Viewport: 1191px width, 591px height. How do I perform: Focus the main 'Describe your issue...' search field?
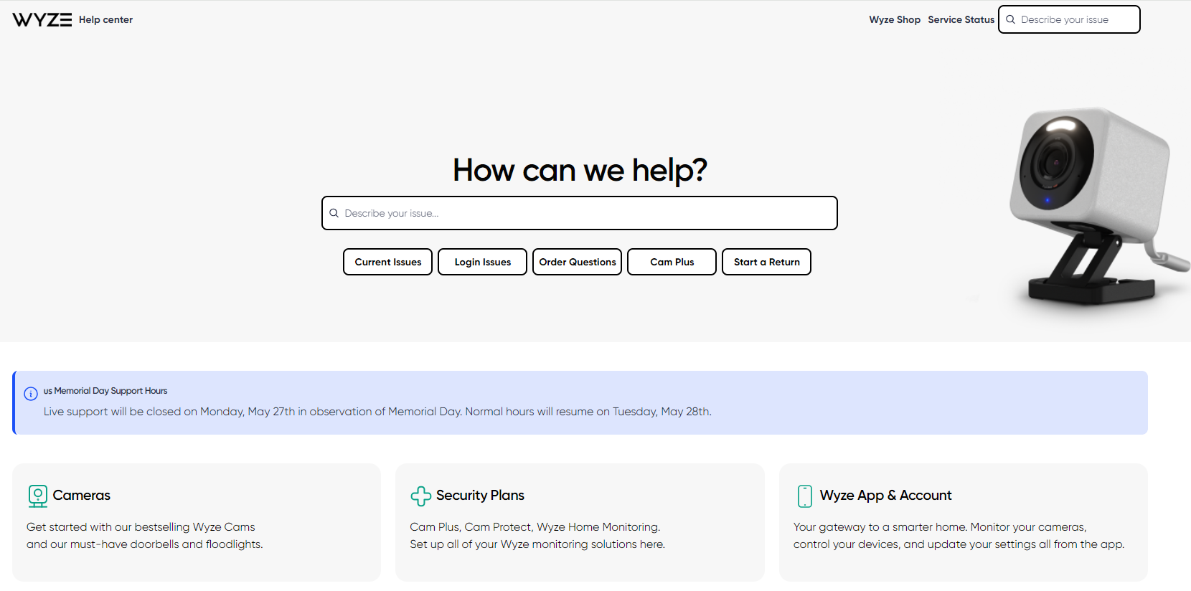585,214
